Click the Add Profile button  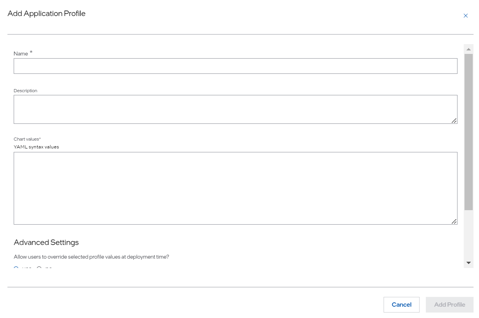(x=449, y=305)
